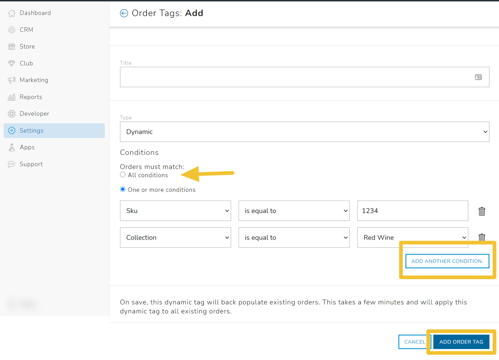Select the One or more conditions radio button
The width and height of the screenshot is (499, 360).
pos(123,189)
